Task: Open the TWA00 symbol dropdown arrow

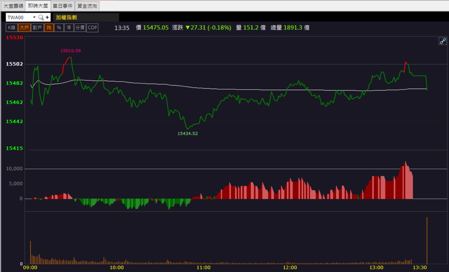Action: (34, 17)
